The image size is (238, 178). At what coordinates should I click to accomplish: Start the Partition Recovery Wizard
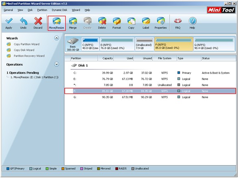(x=29, y=56)
